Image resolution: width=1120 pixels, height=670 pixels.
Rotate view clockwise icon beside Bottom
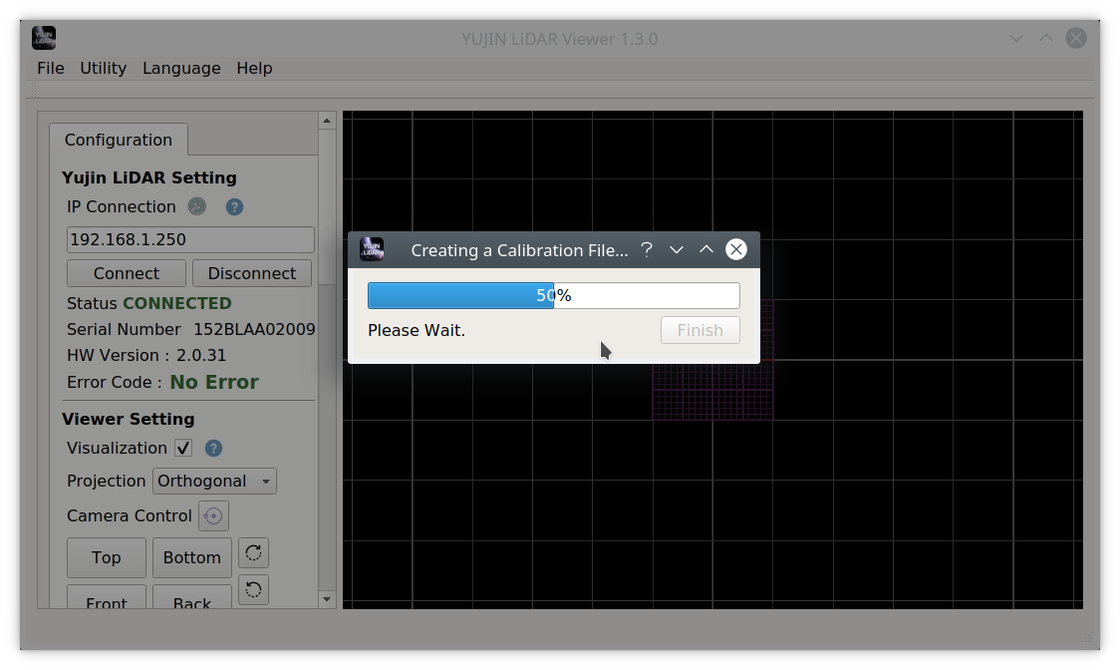[253, 552]
